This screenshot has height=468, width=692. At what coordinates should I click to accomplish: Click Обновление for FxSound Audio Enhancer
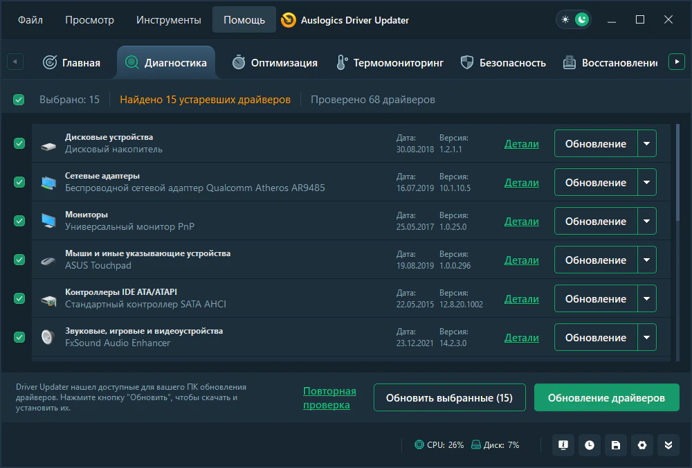pyautogui.click(x=596, y=337)
